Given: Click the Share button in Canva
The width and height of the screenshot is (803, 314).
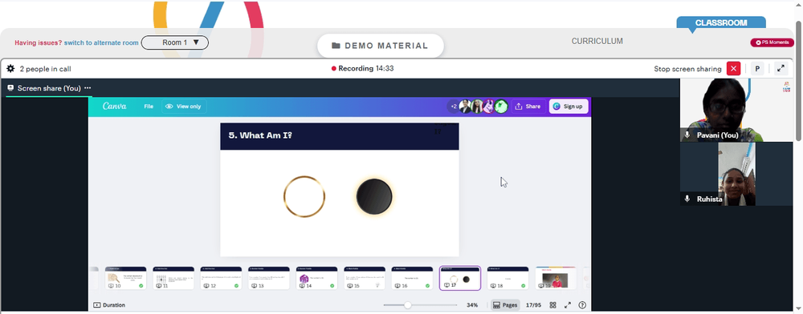Looking at the screenshot, I should [528, 107].
